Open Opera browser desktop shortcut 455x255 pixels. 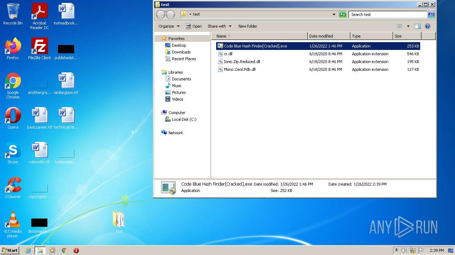13,118
